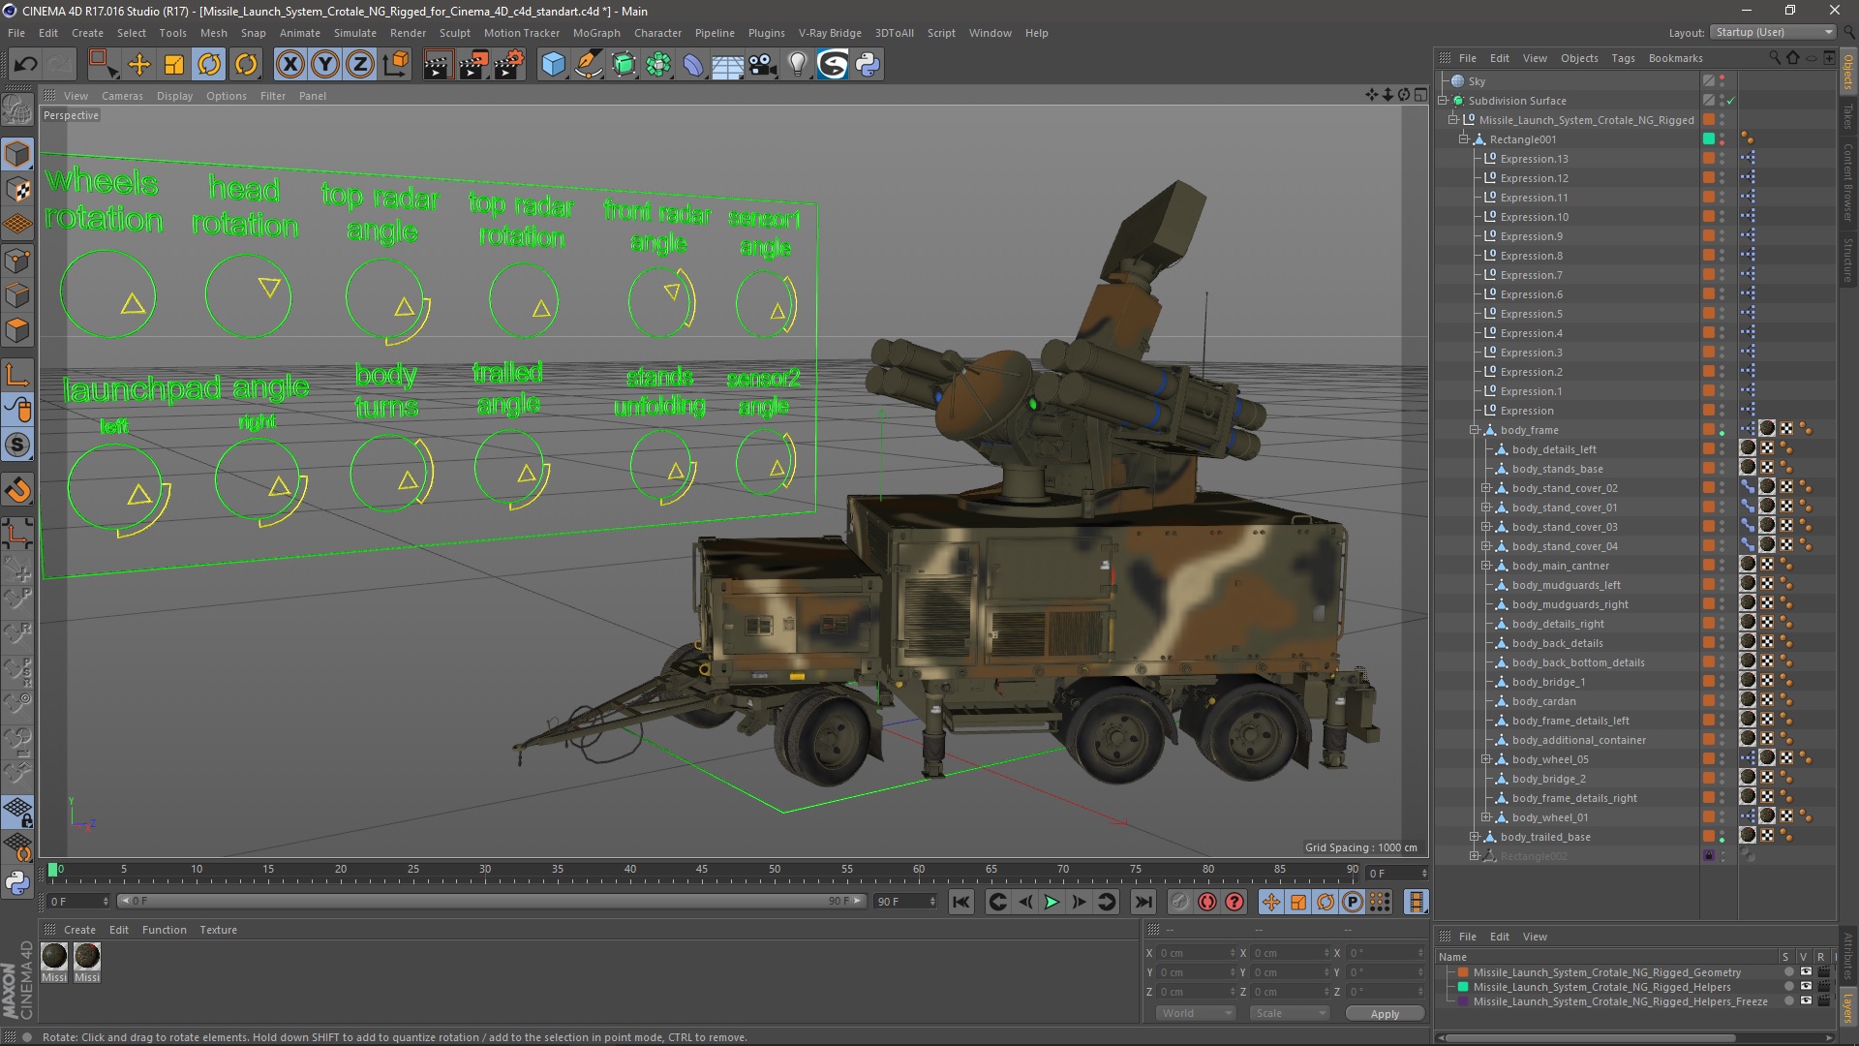Click the Subdivision Surface generator icon

coord(624,65)
